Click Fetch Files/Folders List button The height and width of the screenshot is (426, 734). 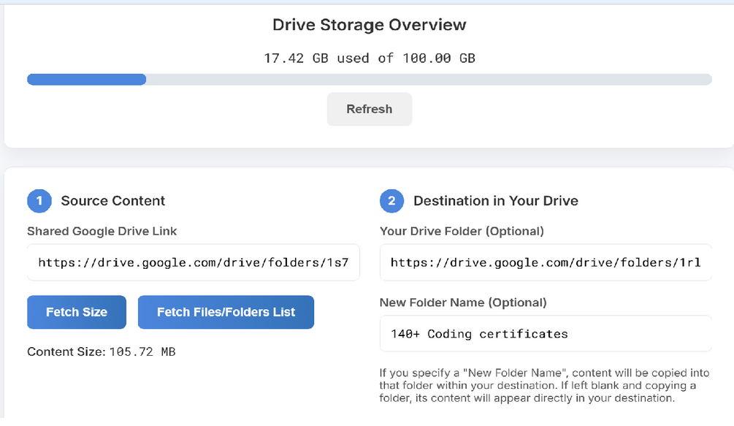[x=226, y=312]
